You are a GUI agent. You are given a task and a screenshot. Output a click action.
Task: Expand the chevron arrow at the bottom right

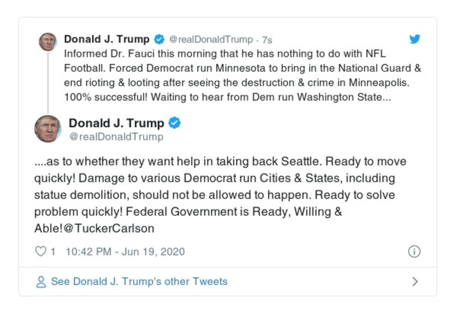tap(415, 282)
